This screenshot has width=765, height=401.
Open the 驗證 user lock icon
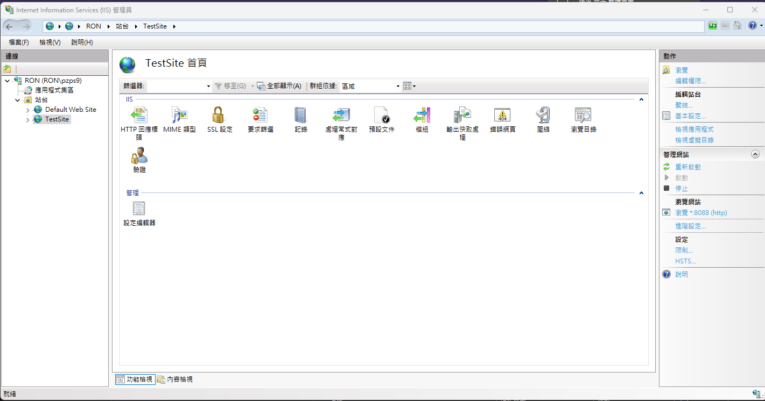(x=139, y=155)
